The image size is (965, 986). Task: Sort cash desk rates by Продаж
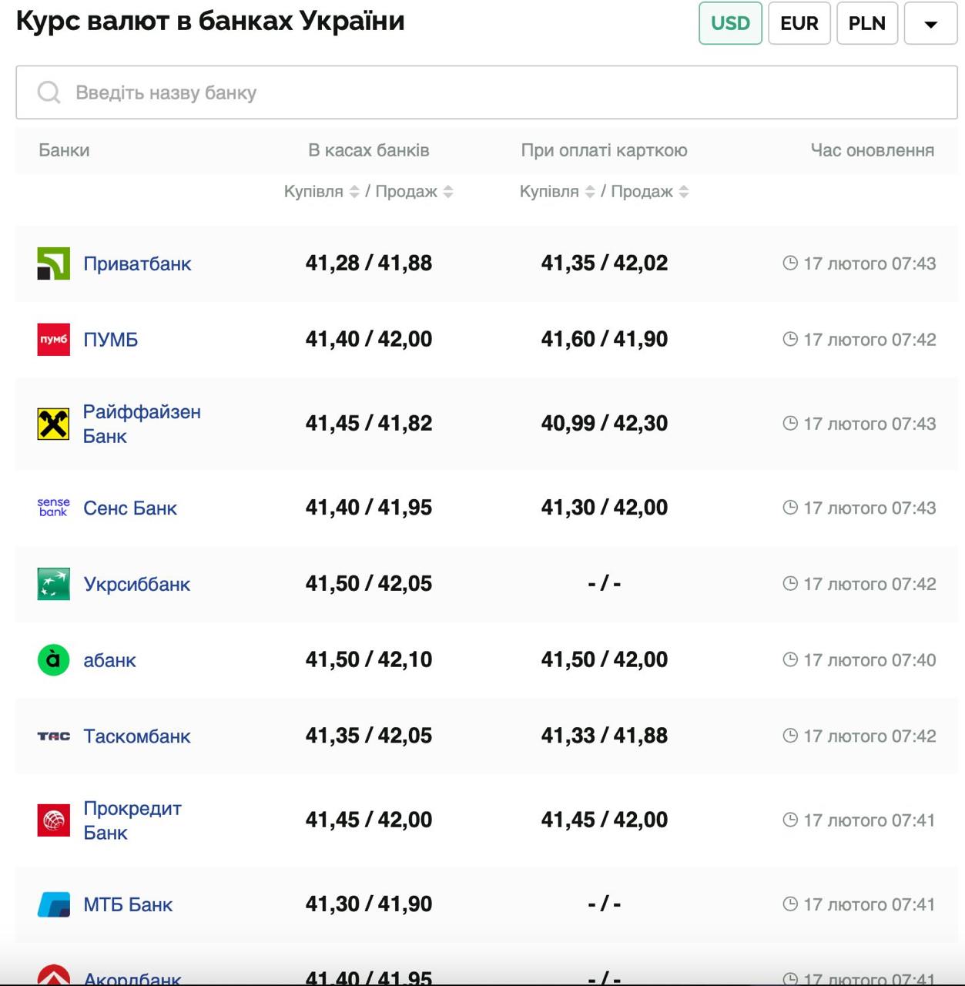pyautogui.click(x=448, y=192)
